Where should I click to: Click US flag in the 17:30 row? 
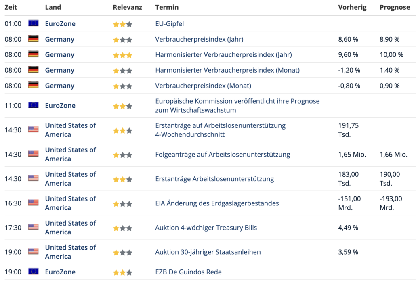tap(34, 227)
